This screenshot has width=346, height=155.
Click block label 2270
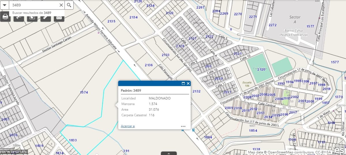point(238,14)
